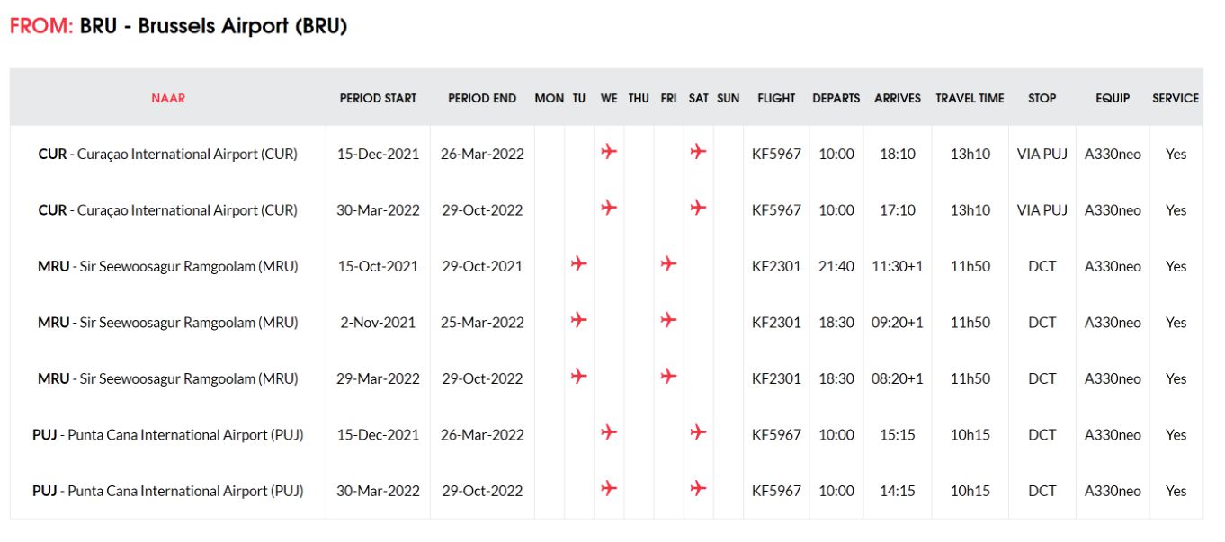Click flight number KF2301 in 15-Oct-2021 row
1225x542 pixels.
[x=776, y=266]
